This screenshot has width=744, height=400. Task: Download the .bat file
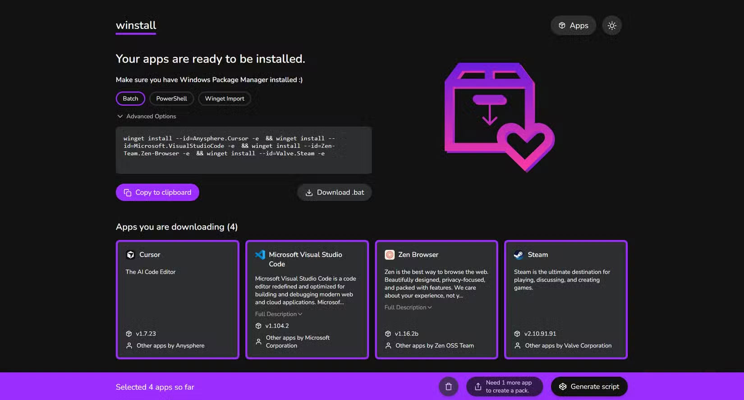[x=335, y=192]
